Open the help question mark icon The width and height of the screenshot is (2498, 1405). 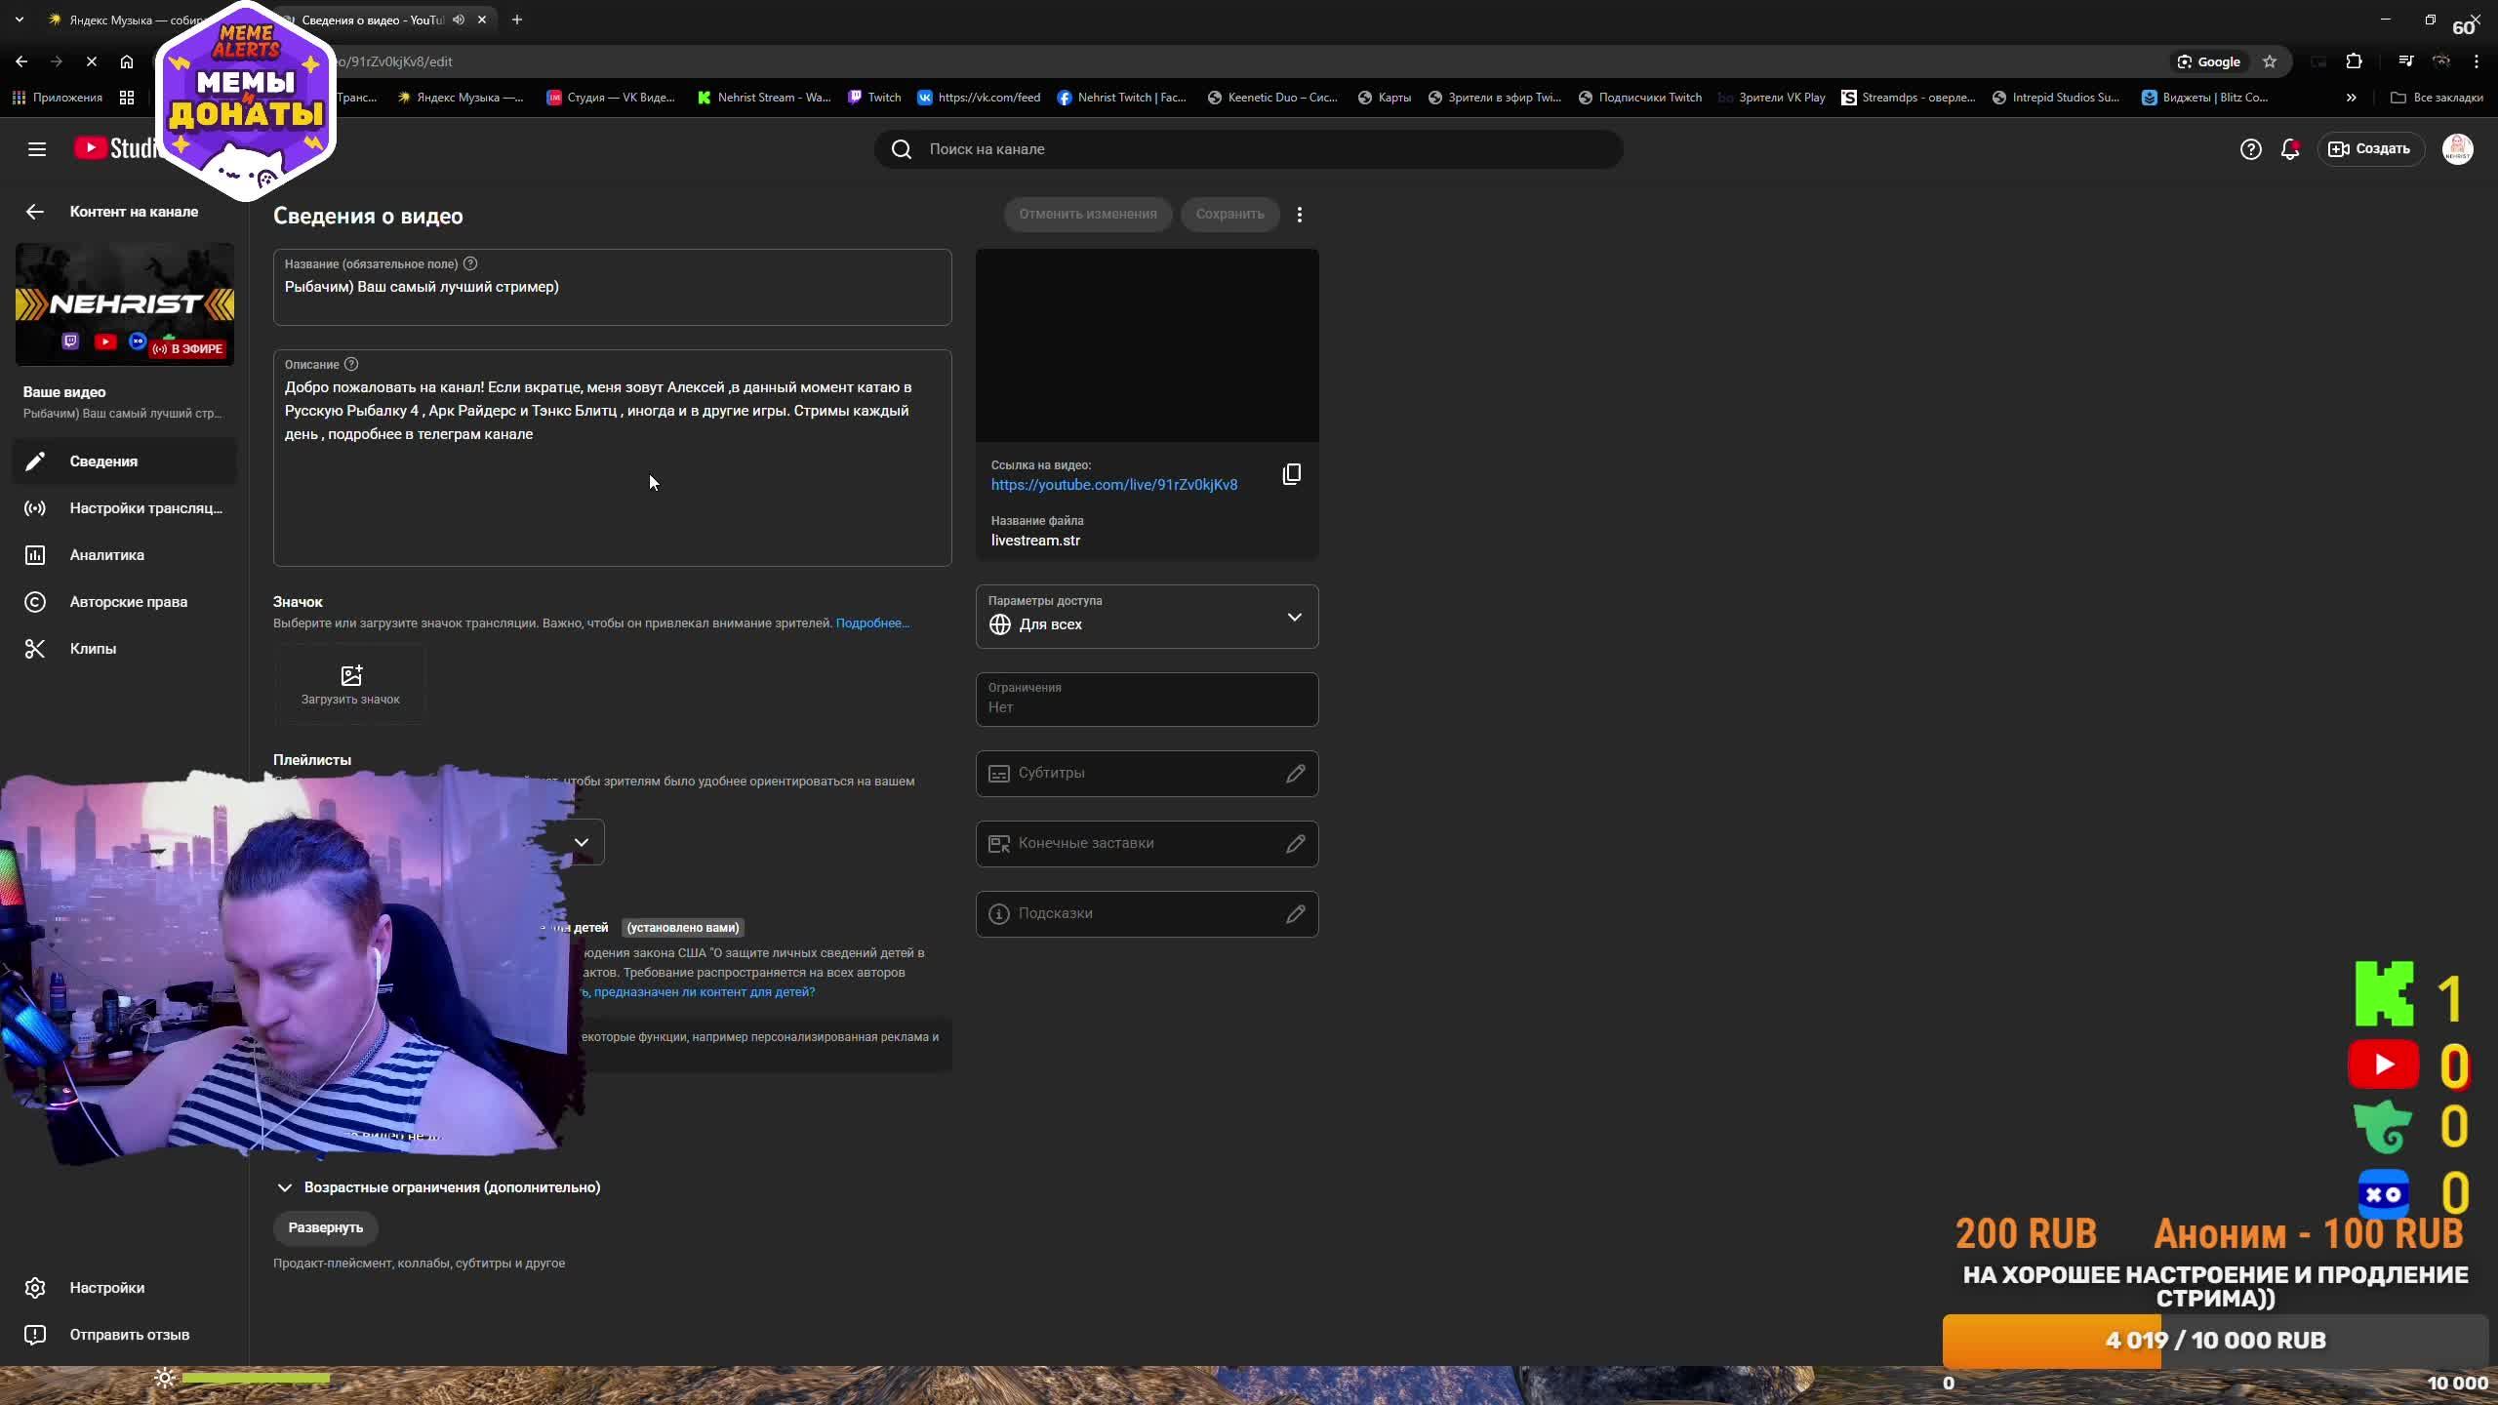pyautogui.click(x=2250, y=149)
